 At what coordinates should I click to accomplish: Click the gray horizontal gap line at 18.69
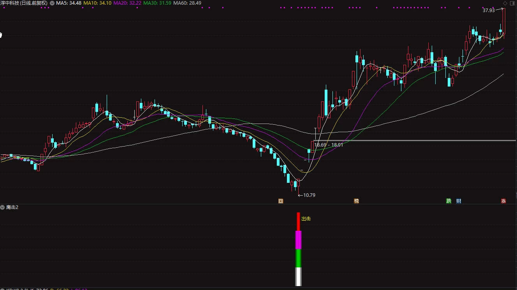pyautogui.click(x=415, y=140)
